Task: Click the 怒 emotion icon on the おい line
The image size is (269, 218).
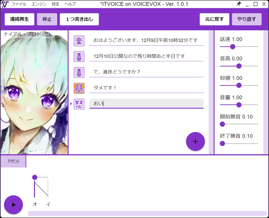Action: [79, 104]
